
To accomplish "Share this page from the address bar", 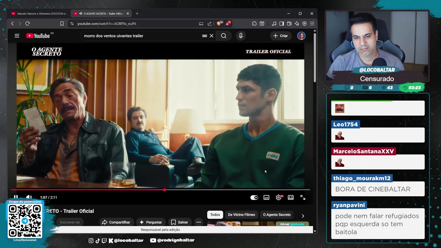I will click(209, 23).
